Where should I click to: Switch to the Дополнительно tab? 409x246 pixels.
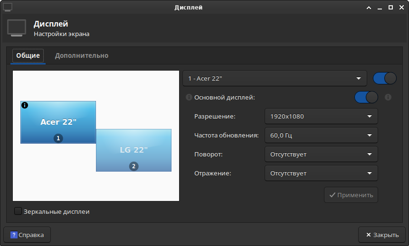81,55
